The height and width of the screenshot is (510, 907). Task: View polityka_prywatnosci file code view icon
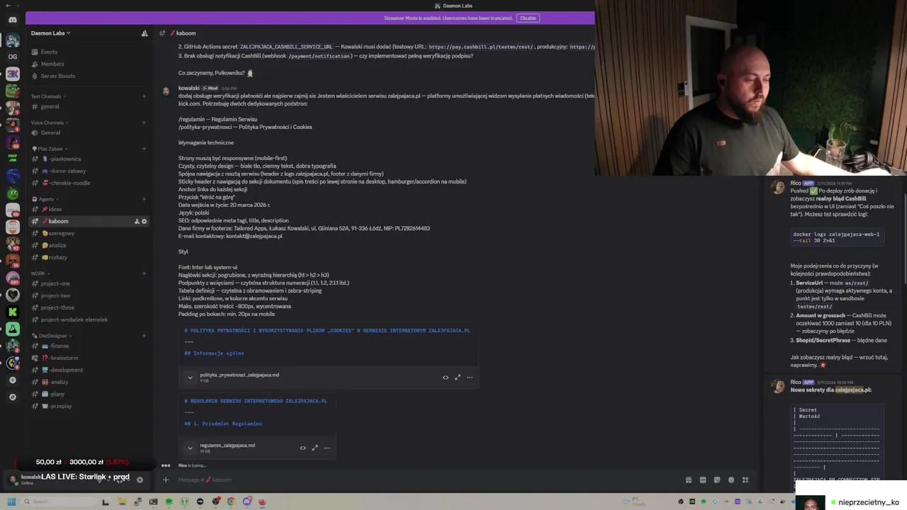point(446,378)
